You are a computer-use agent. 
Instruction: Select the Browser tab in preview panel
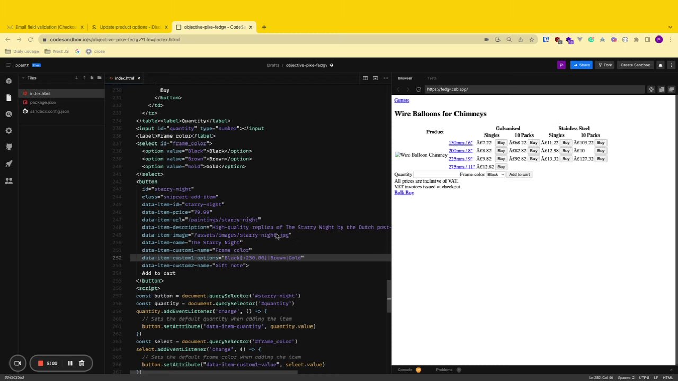coord(405,78)
